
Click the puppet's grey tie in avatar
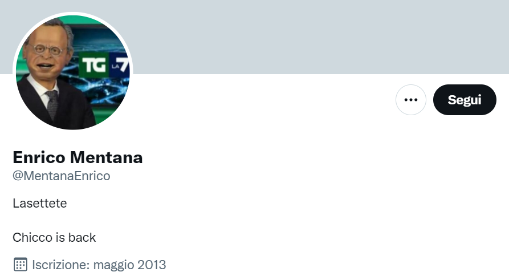[52, 104]
